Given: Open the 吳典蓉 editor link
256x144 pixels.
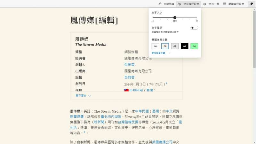Looking at the screenshot, I should click(x=129, y=77).
